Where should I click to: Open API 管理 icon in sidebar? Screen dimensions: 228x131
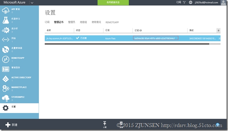click(x=6, y=11)
